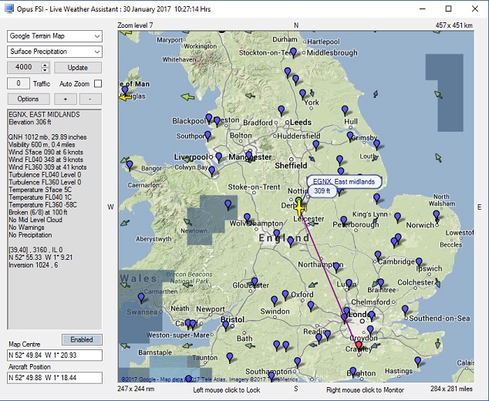Select the yellow aircraft icon near Derby

pos(300,208)
